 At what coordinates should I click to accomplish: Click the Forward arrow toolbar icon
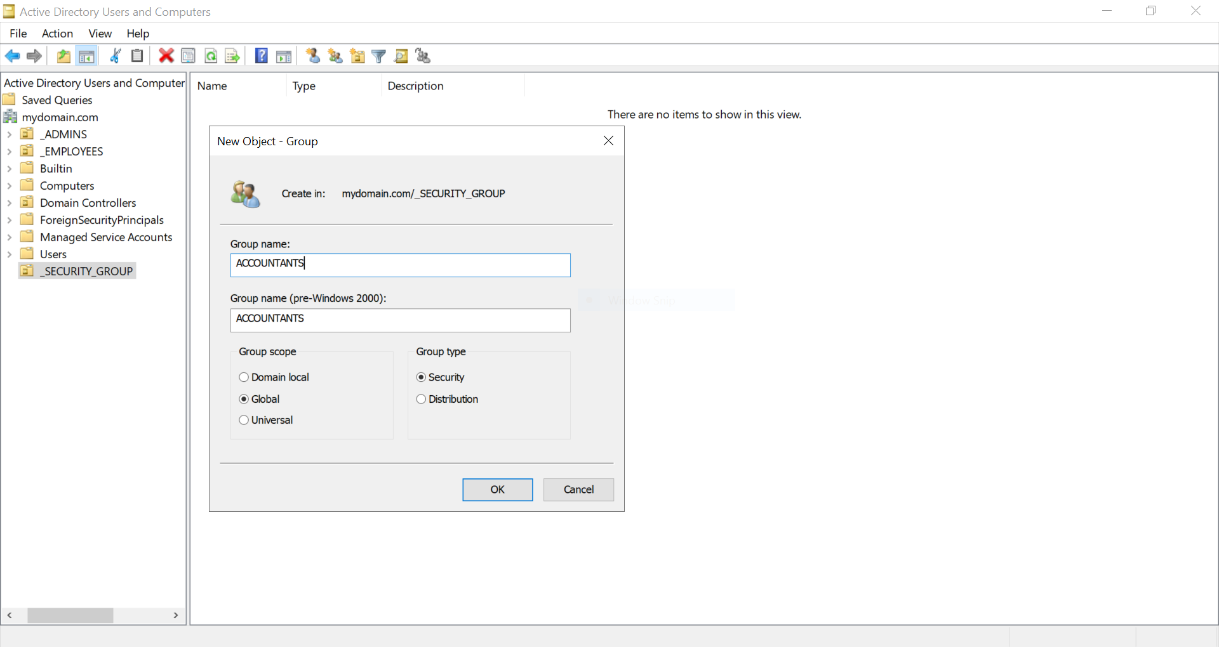(x=34, y=56)
